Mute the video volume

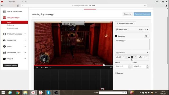pyautogui.click(x=42, y=68)
